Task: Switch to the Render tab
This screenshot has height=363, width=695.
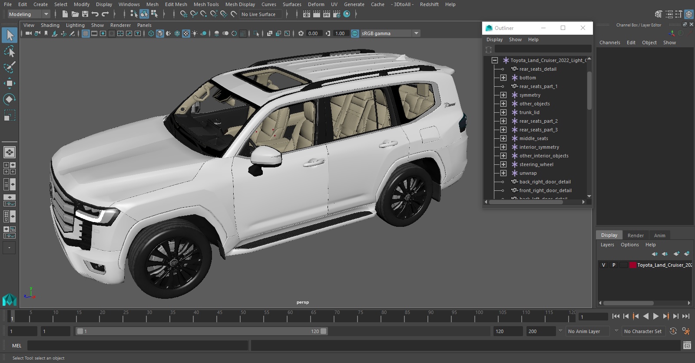Action: tap(635, 235)
